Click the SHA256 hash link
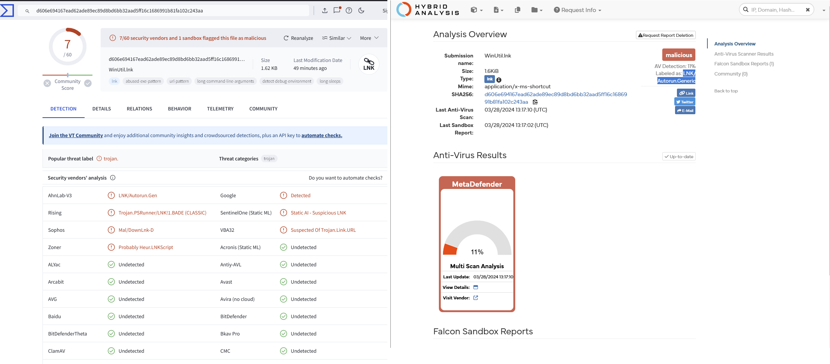 click(x=555, y=98)
